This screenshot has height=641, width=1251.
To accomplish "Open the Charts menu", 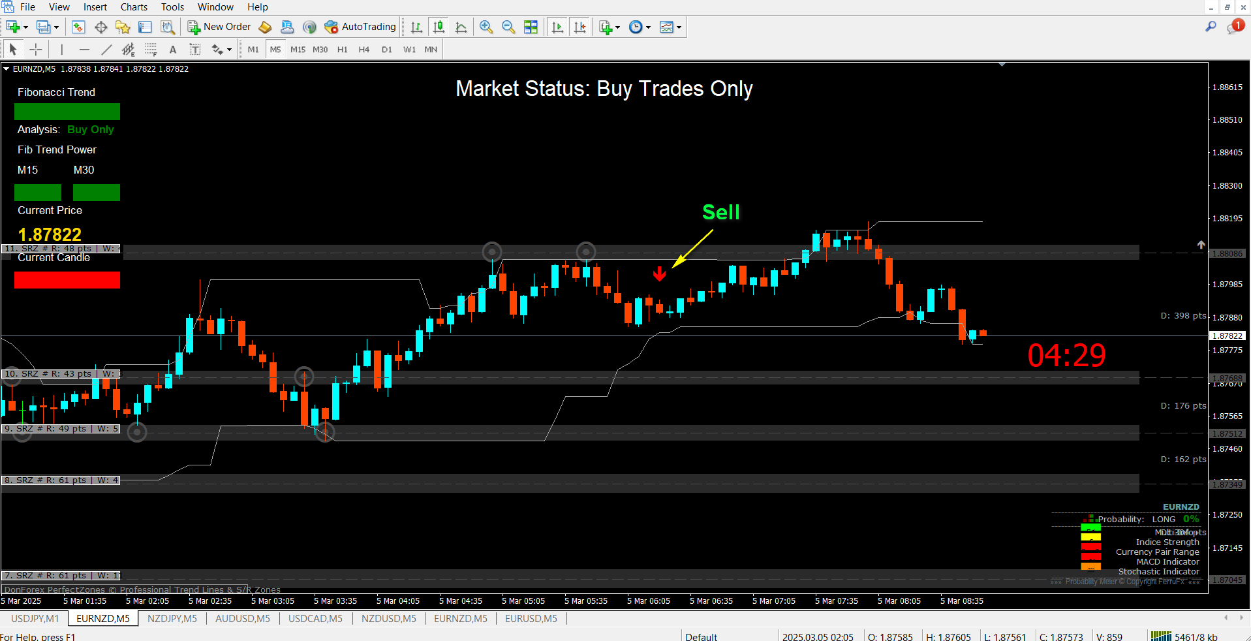I will [x=133, y=7].
